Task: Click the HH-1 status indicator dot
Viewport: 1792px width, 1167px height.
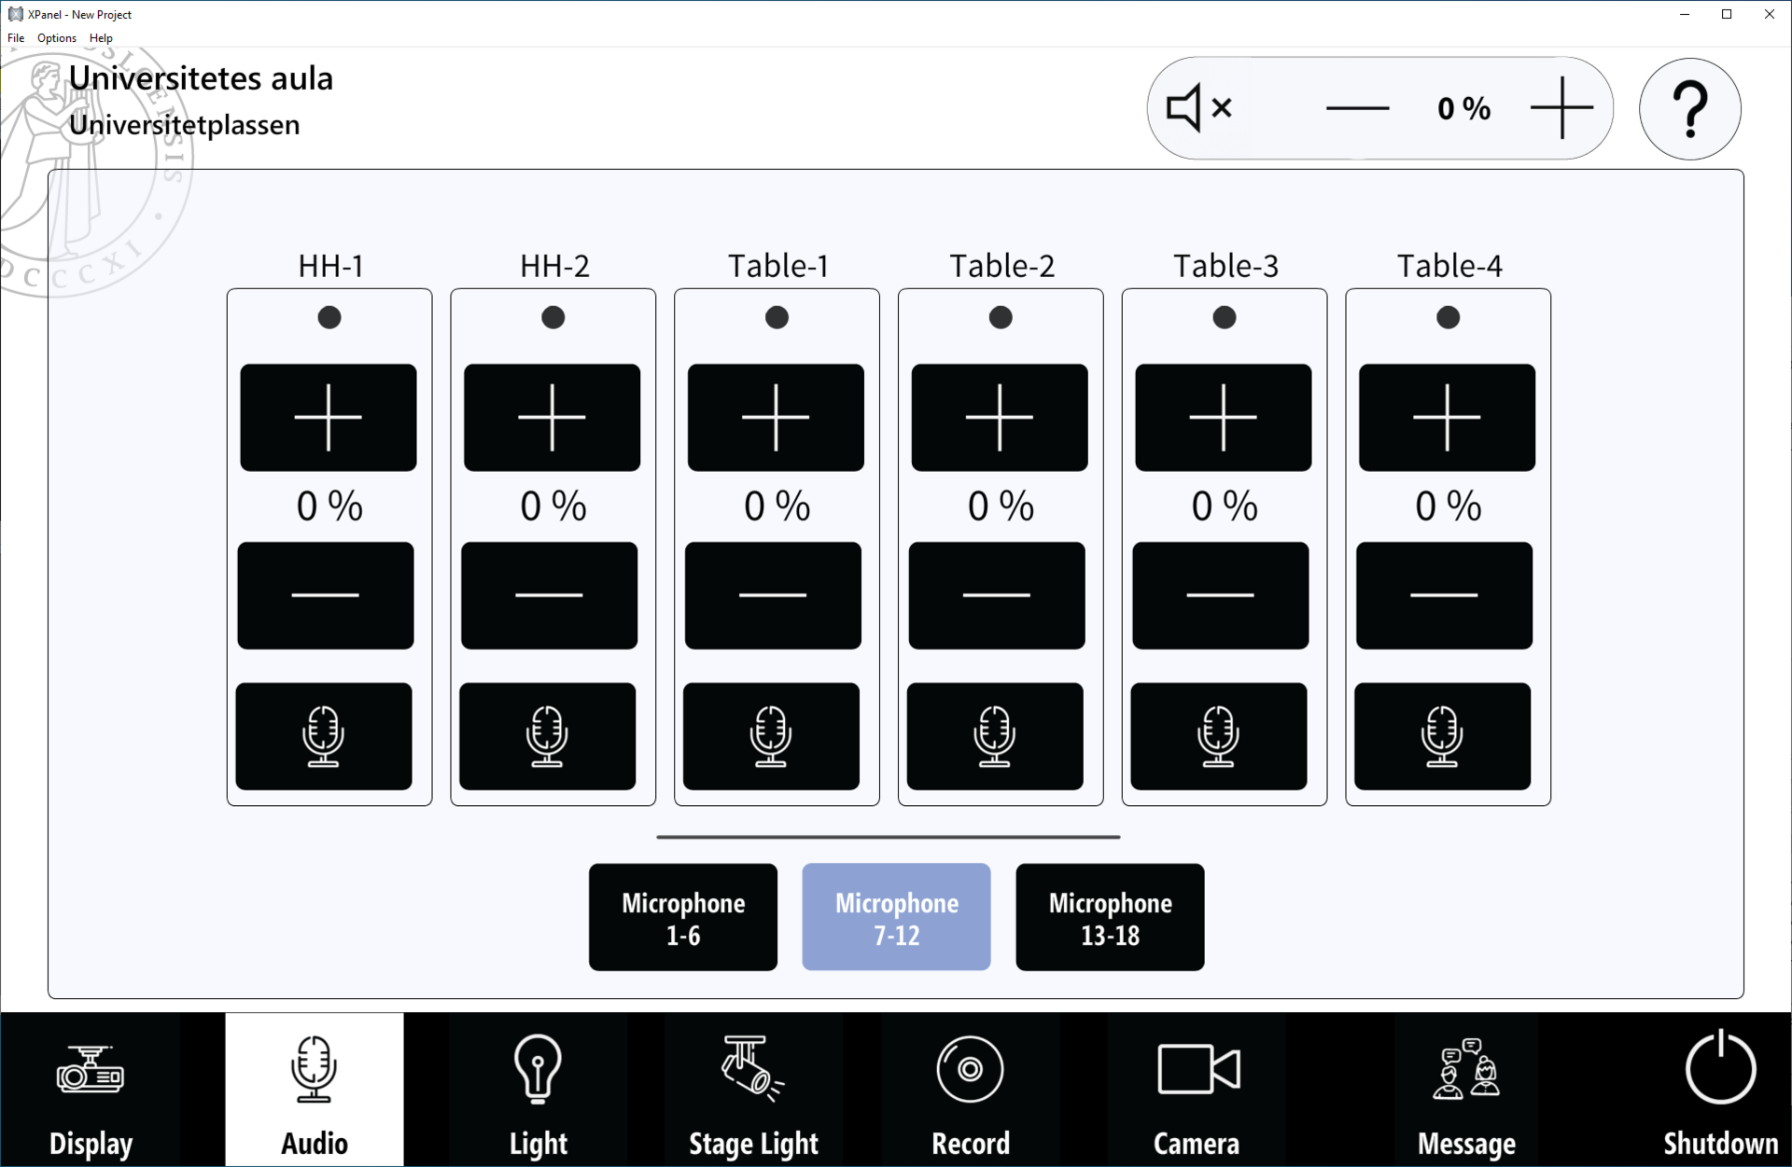Action: [x=329, y=317]
